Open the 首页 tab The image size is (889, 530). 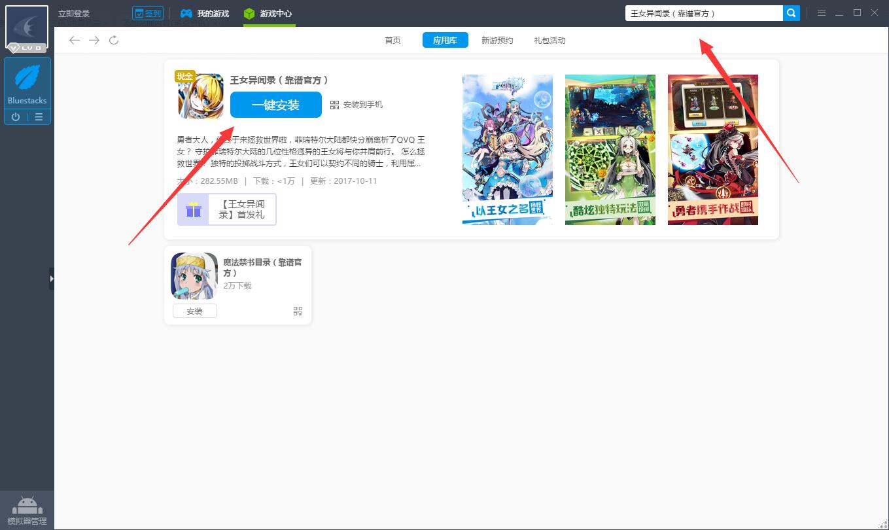pyautogui.click(x=392, y=41)
